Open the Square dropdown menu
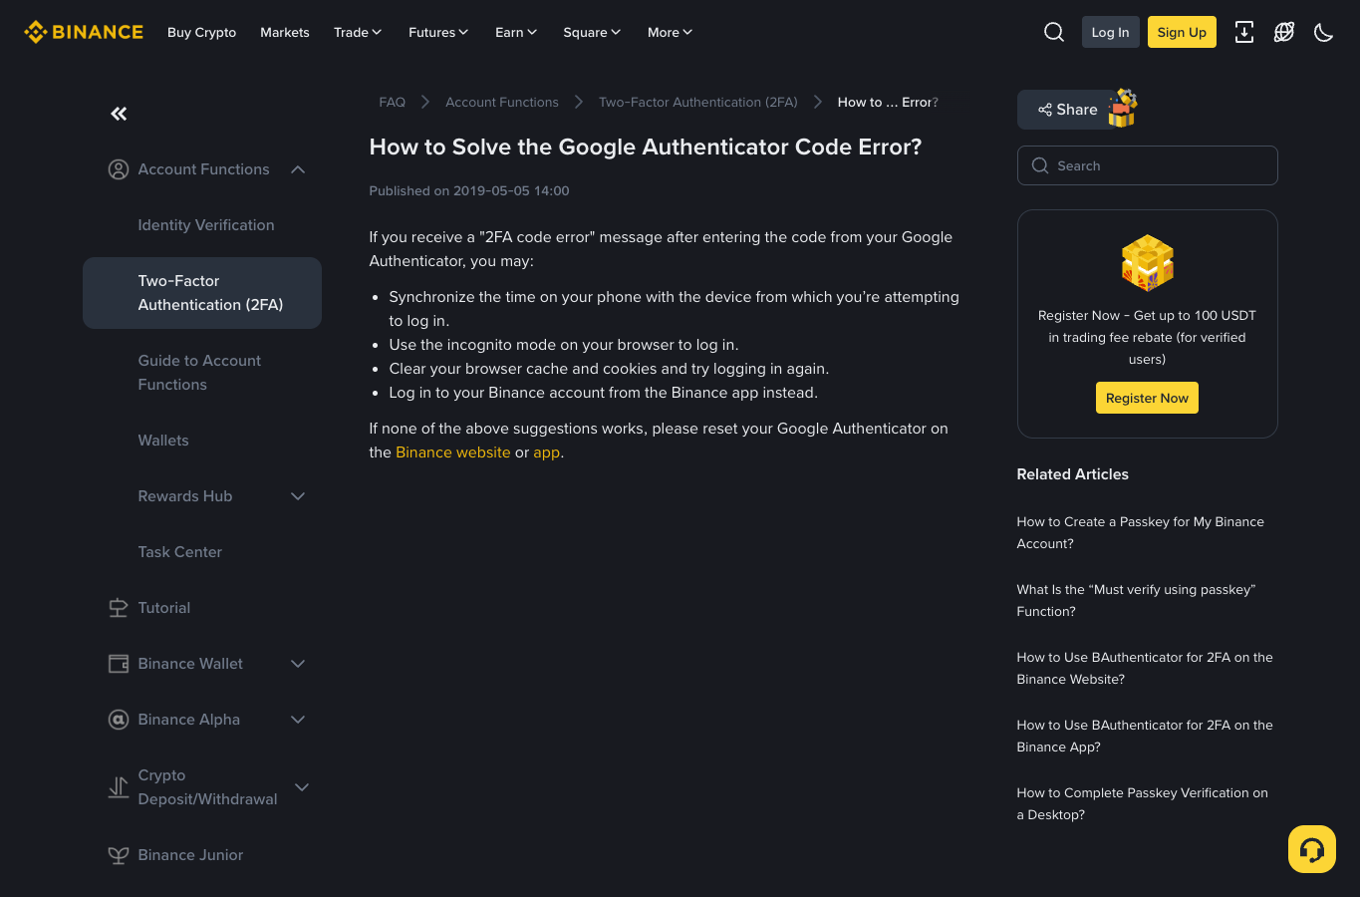1360x897 pixels. click(x=592, y=32)
